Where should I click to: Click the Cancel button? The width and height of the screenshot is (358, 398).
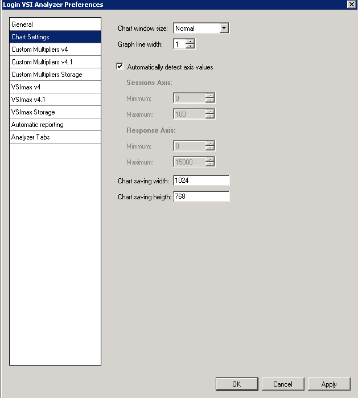tap(283, 384)
